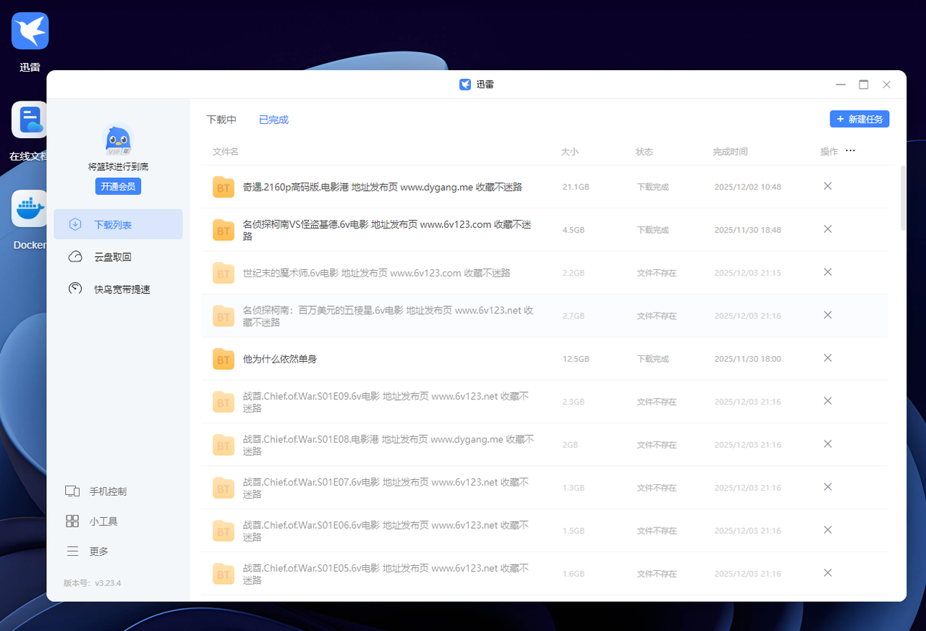This screenshot has width=926, height=631.
Task: Select the 名侦探柯南VS怪盗基德 file name
Action: [388, 230]
